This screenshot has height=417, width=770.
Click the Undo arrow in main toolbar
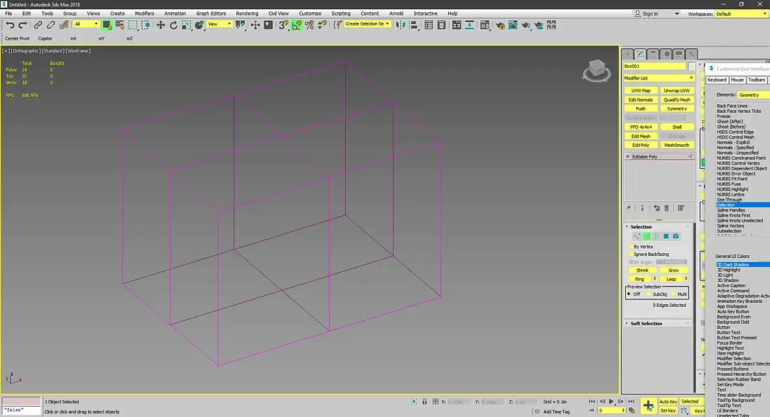[10, 25]
